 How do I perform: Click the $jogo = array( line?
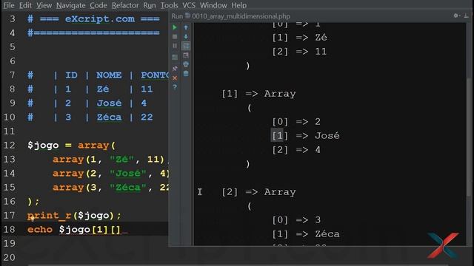pos(71,145)
